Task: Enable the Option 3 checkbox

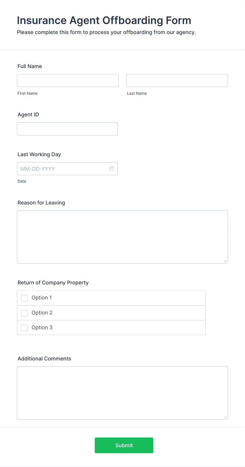Action: click(24, 328)
